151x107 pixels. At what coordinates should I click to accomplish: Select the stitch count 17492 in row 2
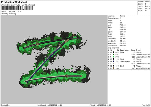click(x=117, y=55)
